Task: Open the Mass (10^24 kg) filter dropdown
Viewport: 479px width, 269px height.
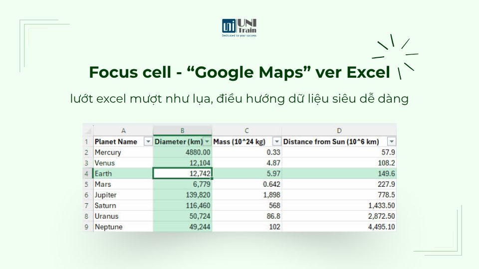Action: click(277, 141)
